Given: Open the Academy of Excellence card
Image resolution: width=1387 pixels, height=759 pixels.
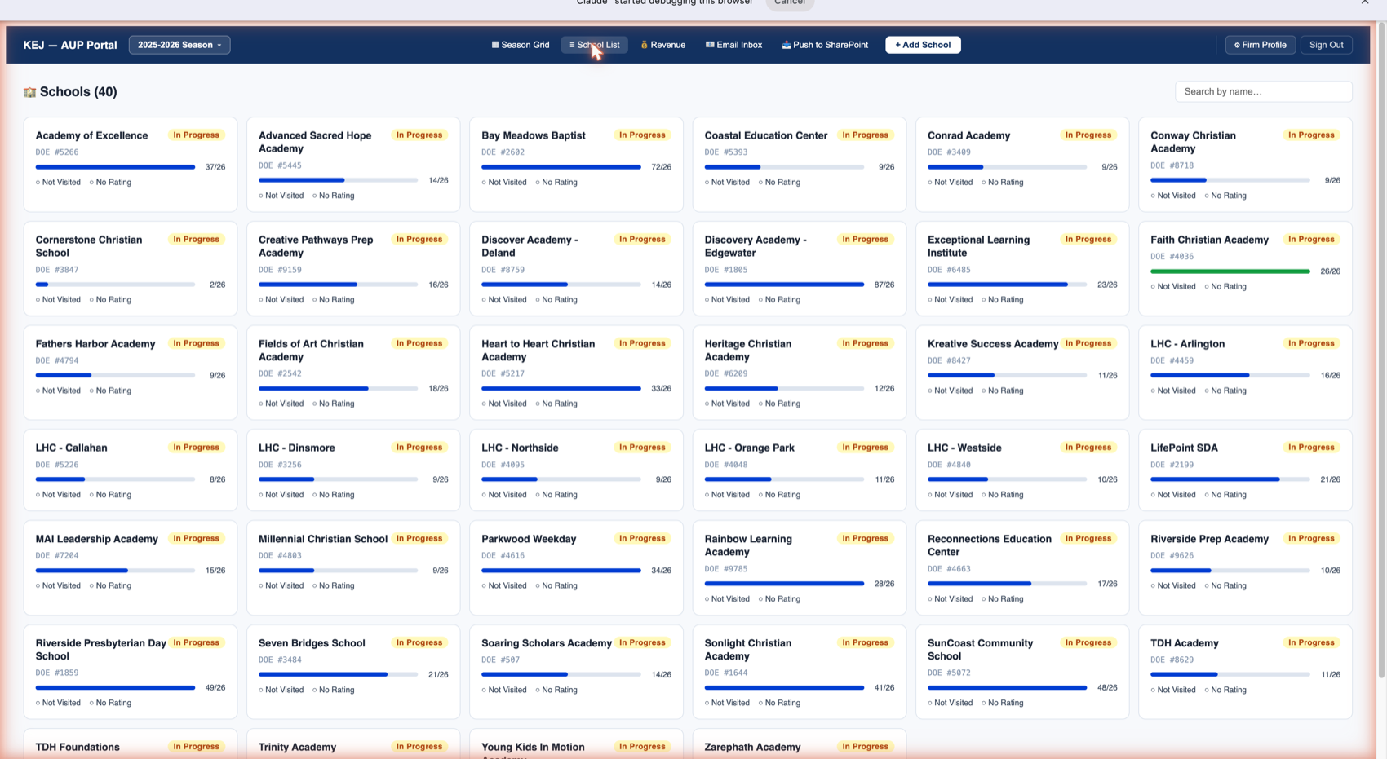Looking at the screenshot, I should [131, 165].
